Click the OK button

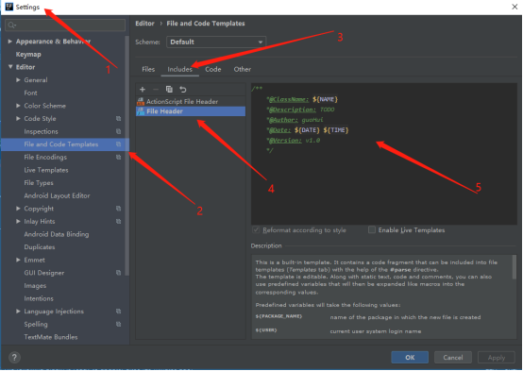[410, 358]
